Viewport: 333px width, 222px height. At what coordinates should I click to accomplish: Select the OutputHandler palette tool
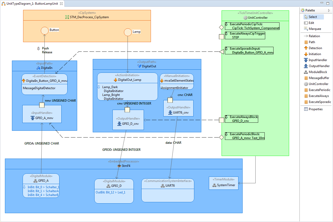[319, 66]
